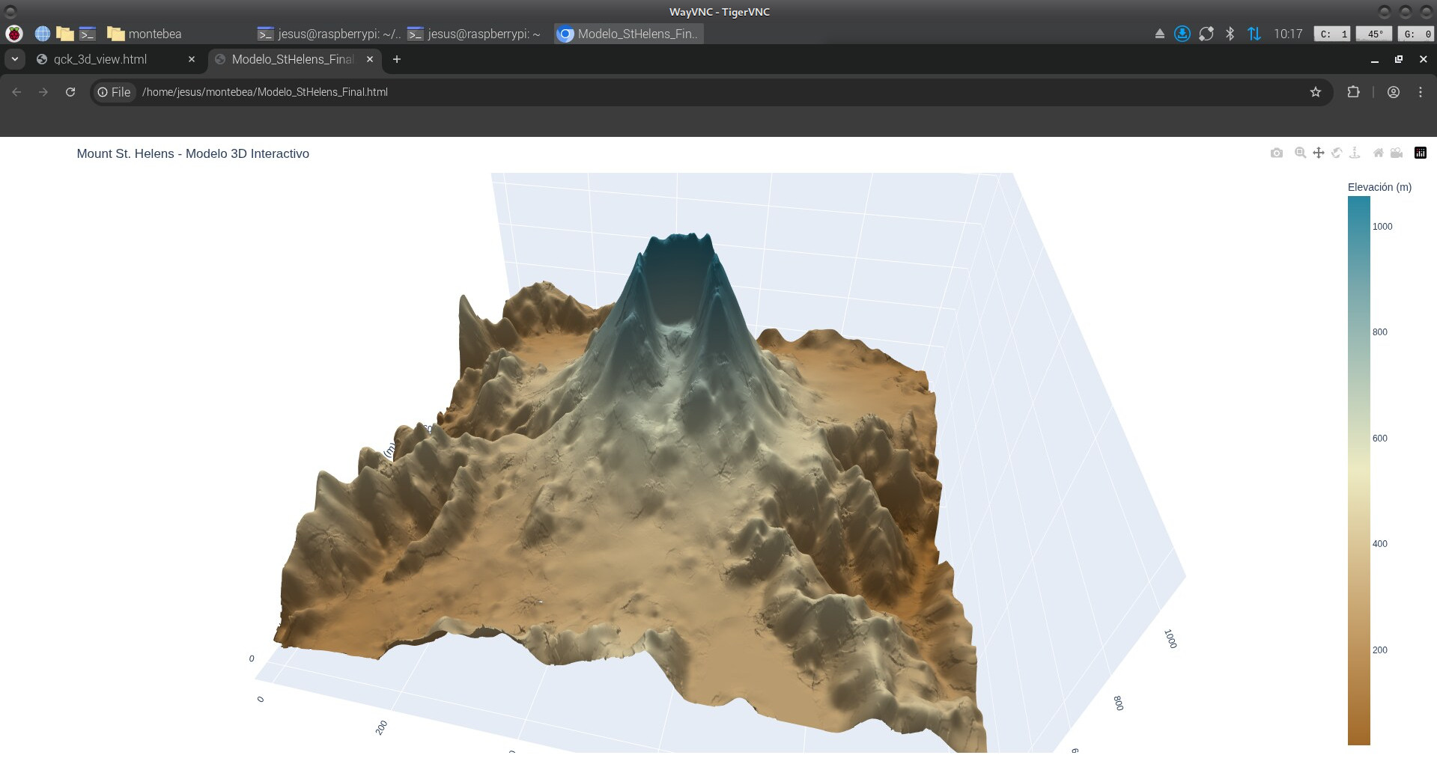The height and width of the screenshot is (770, 1437).
Task: Reset camera to last save icon
Action: (1397, 153)
